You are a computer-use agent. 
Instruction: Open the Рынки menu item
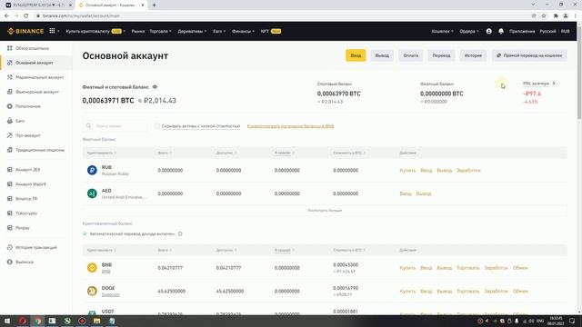137,31
